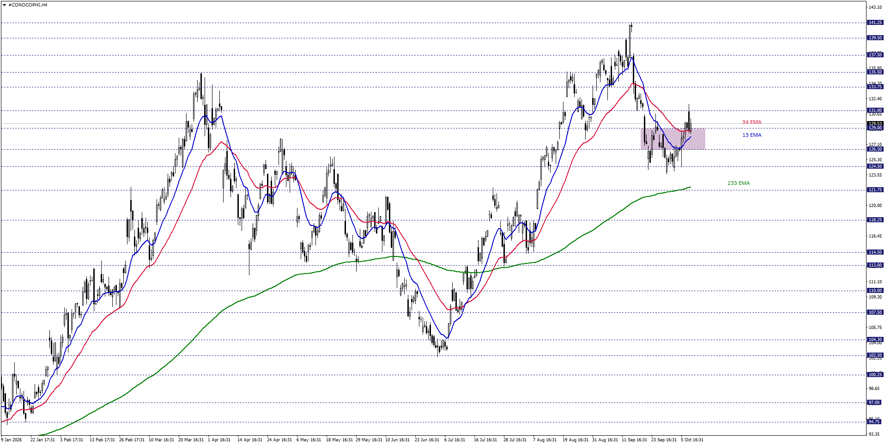Click the 6 Jul 16:31 date label
The image size is (885, 445).
455,440
